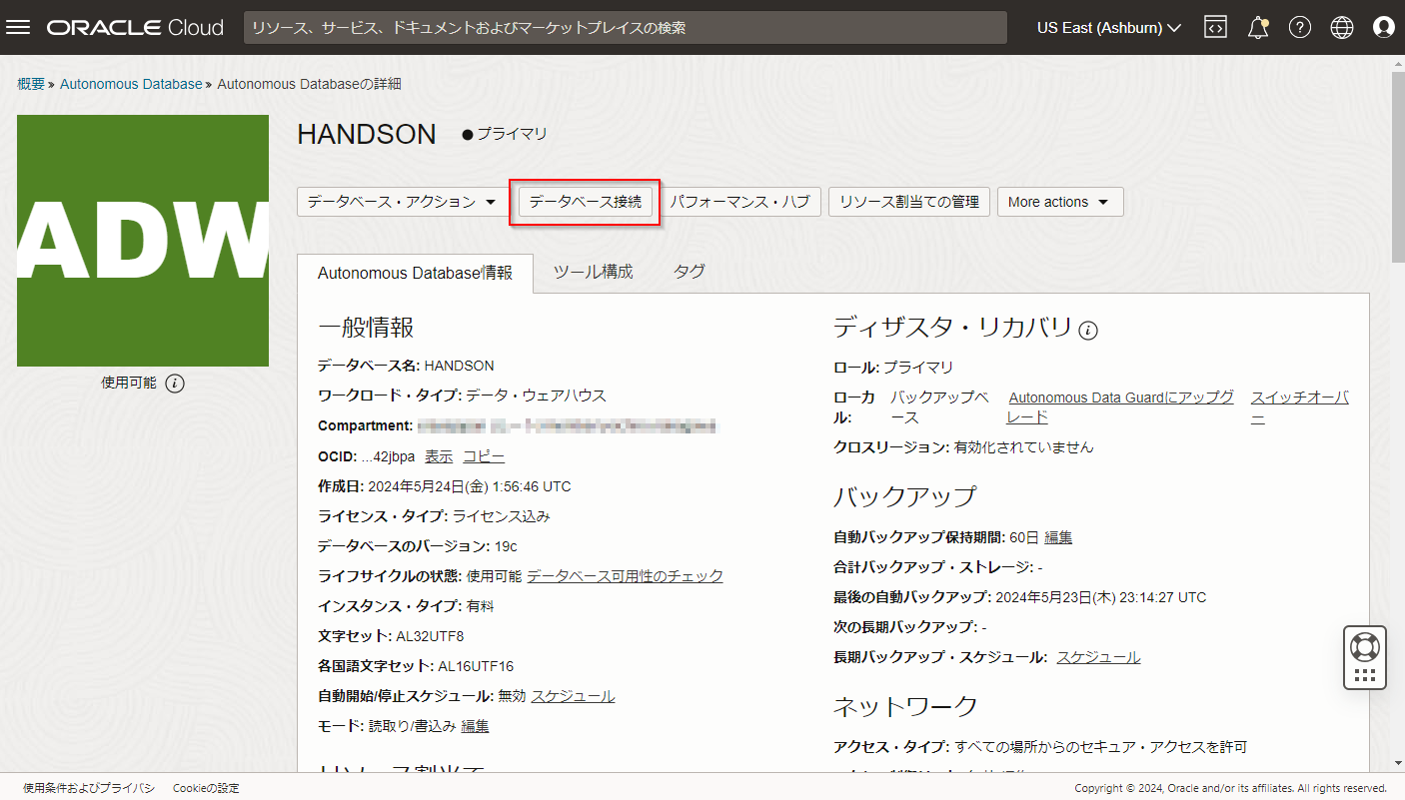Click the disaster recovery info icon
This screenshot has width=1405, height=800.
1088,330
